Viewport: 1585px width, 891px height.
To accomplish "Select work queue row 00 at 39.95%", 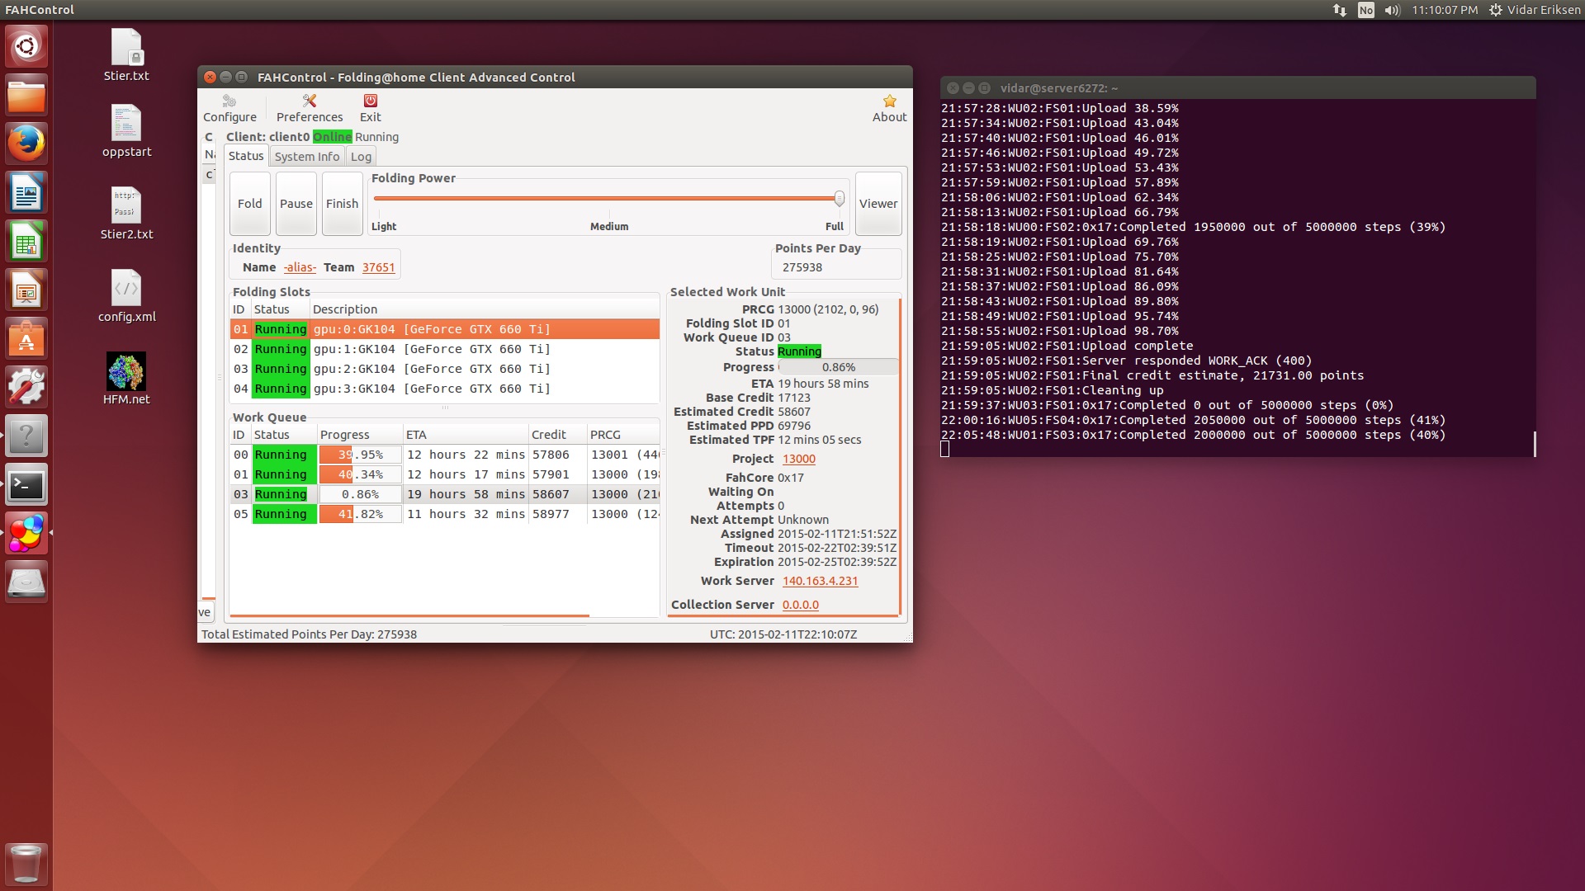I will [x=445, y=455].
